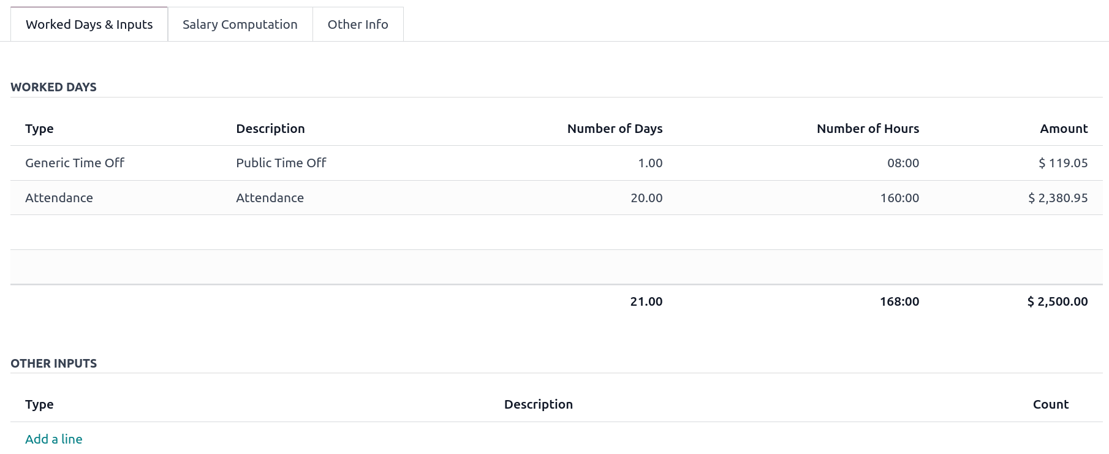The image size is (1109, 454).
Task: Click the Amount column header
Action: coord(1064,129)
